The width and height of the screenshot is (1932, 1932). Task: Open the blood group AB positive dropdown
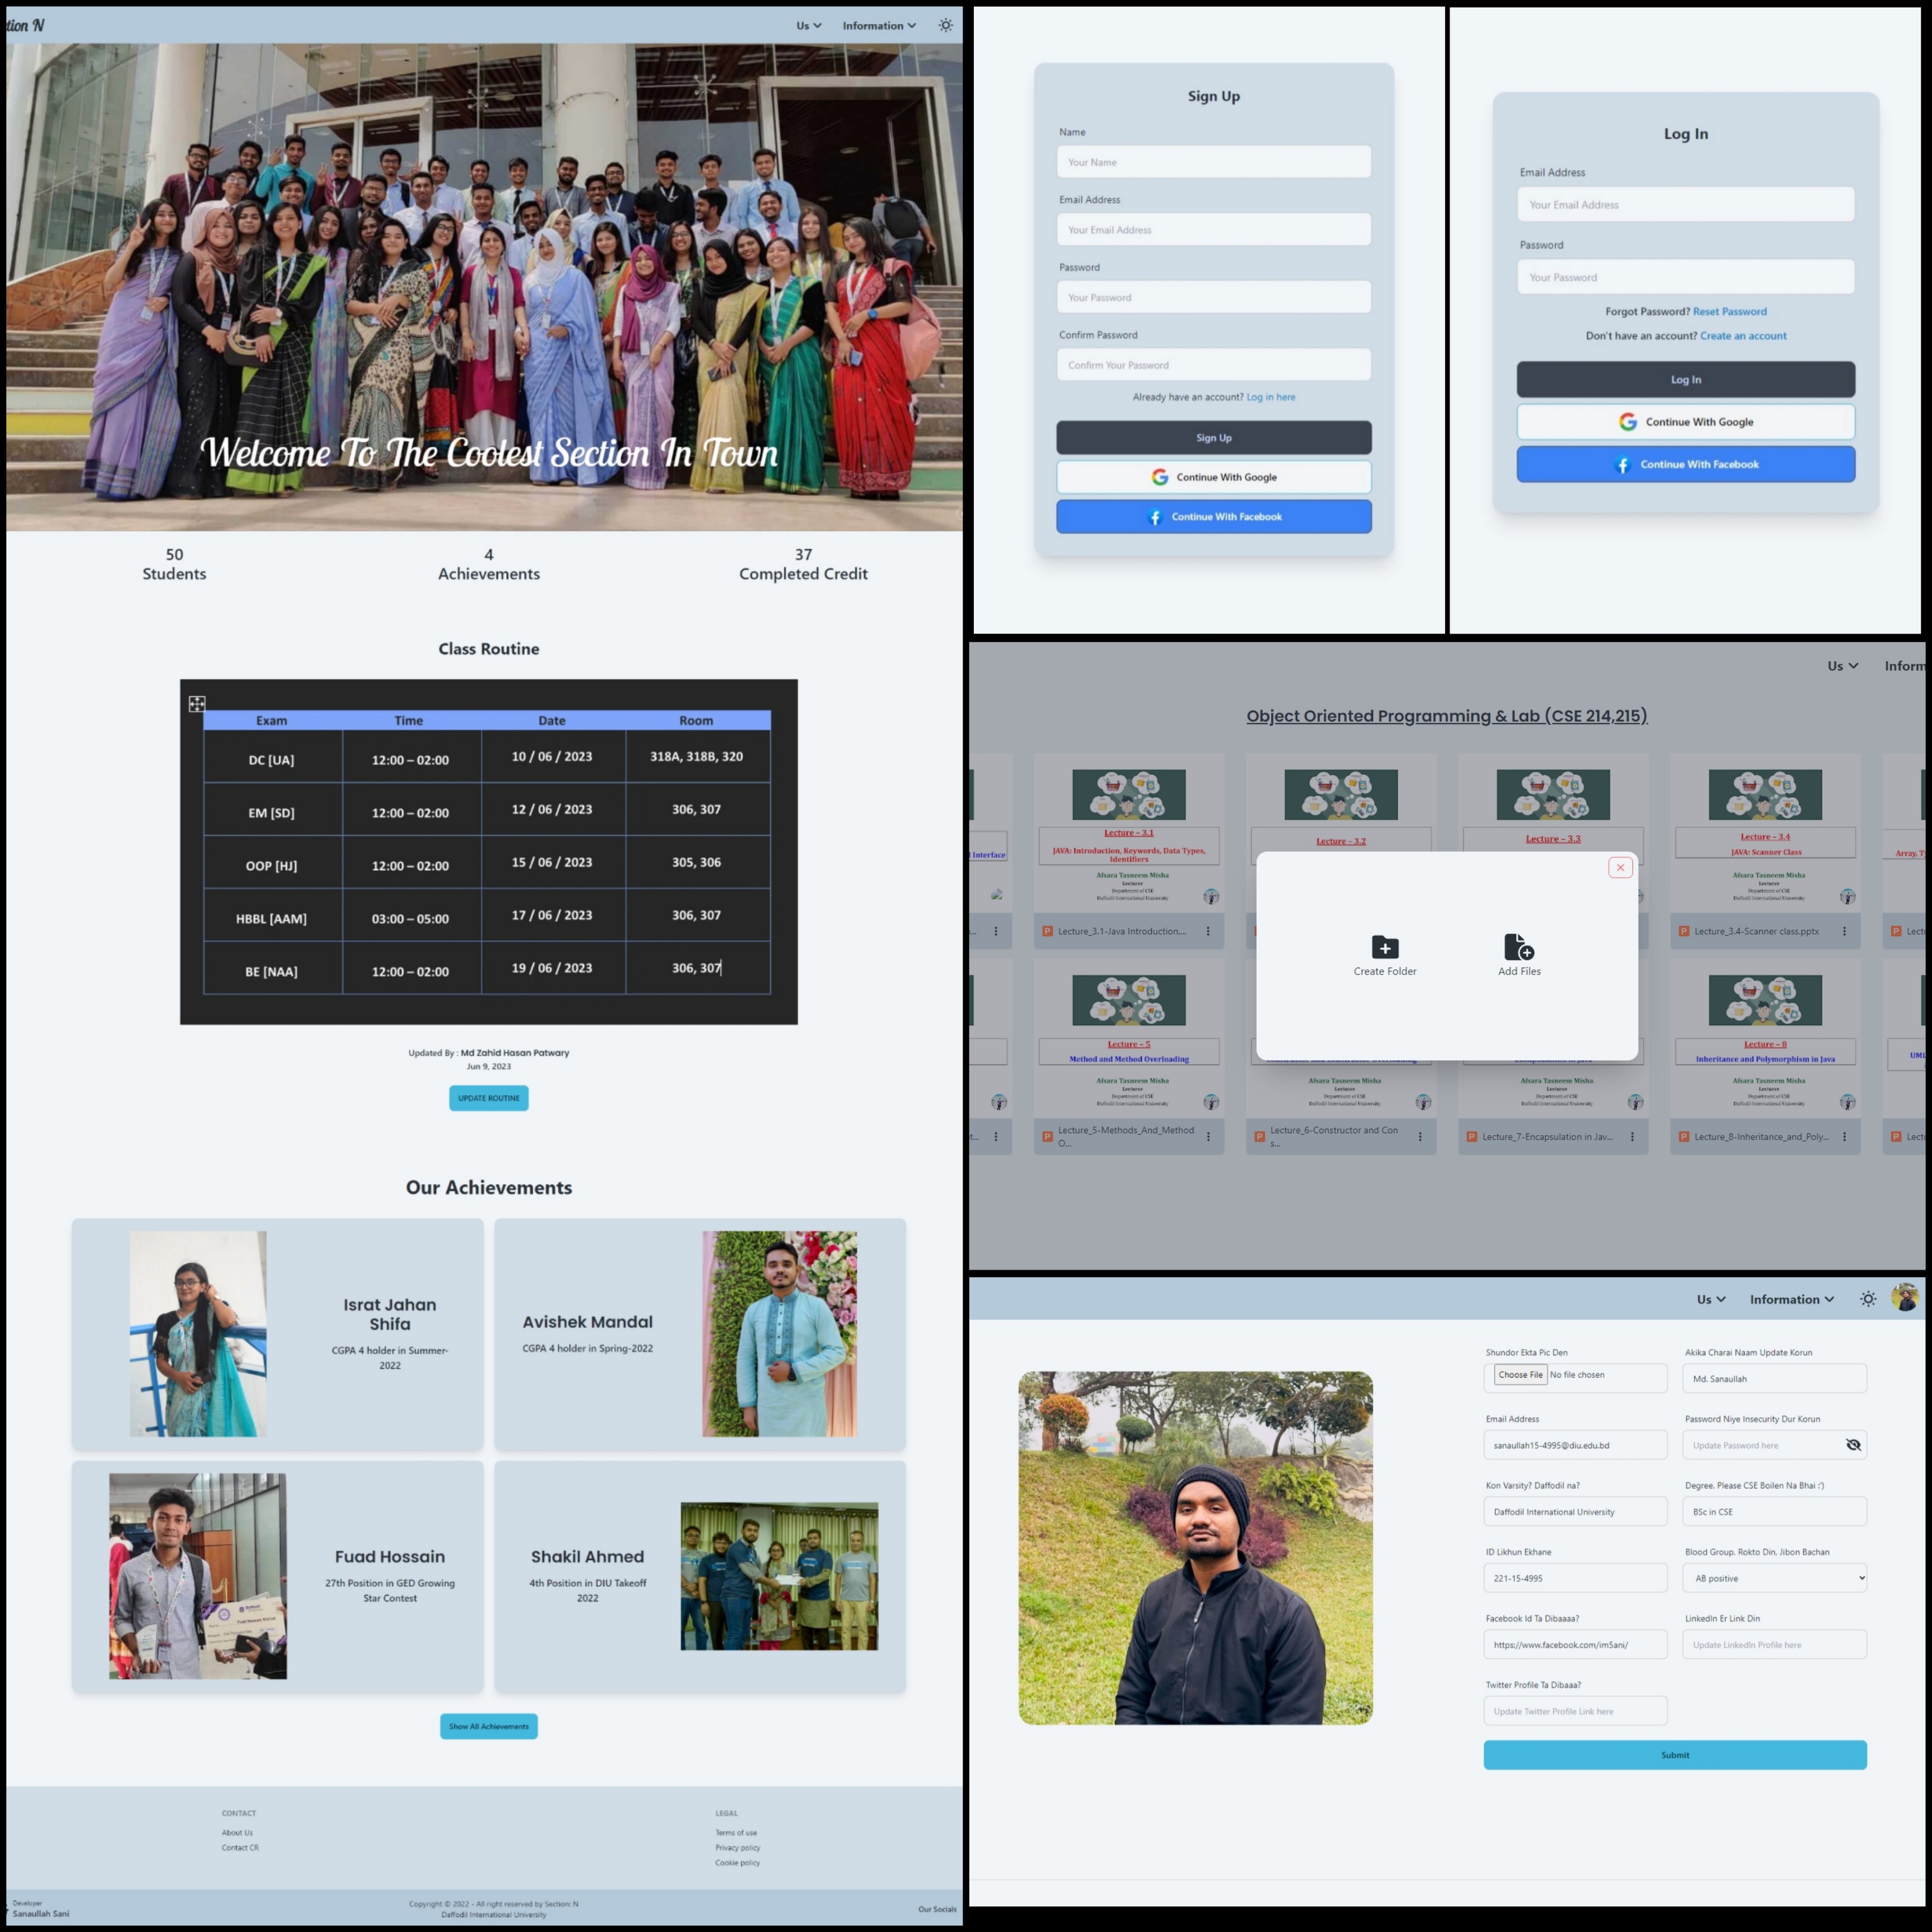1774,1578
